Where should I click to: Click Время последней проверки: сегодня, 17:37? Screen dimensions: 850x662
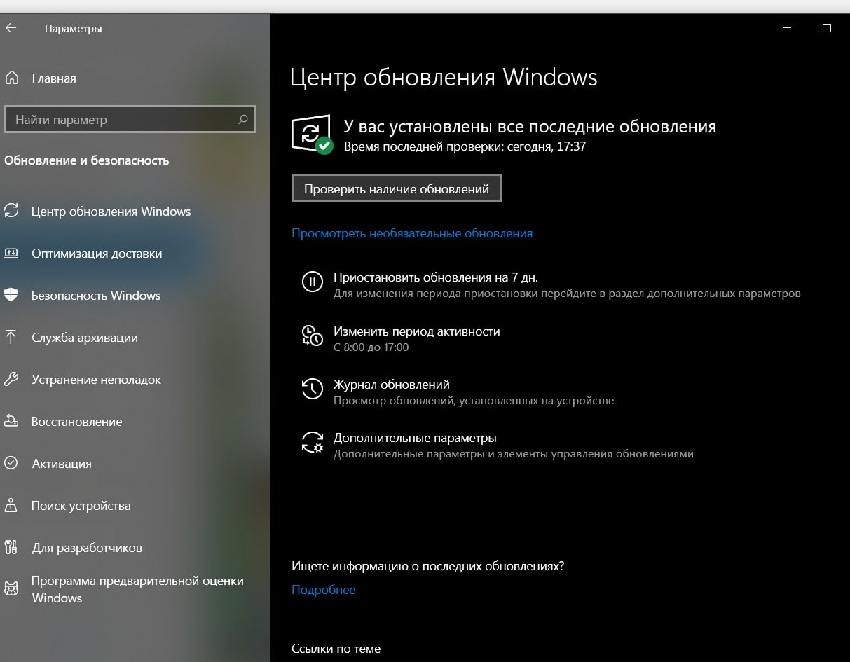tap(465, 146)
